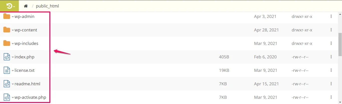Open the three-dot menu for wp-admin
342x104 pixels.
pyautogui.click(x=331, y=16)
